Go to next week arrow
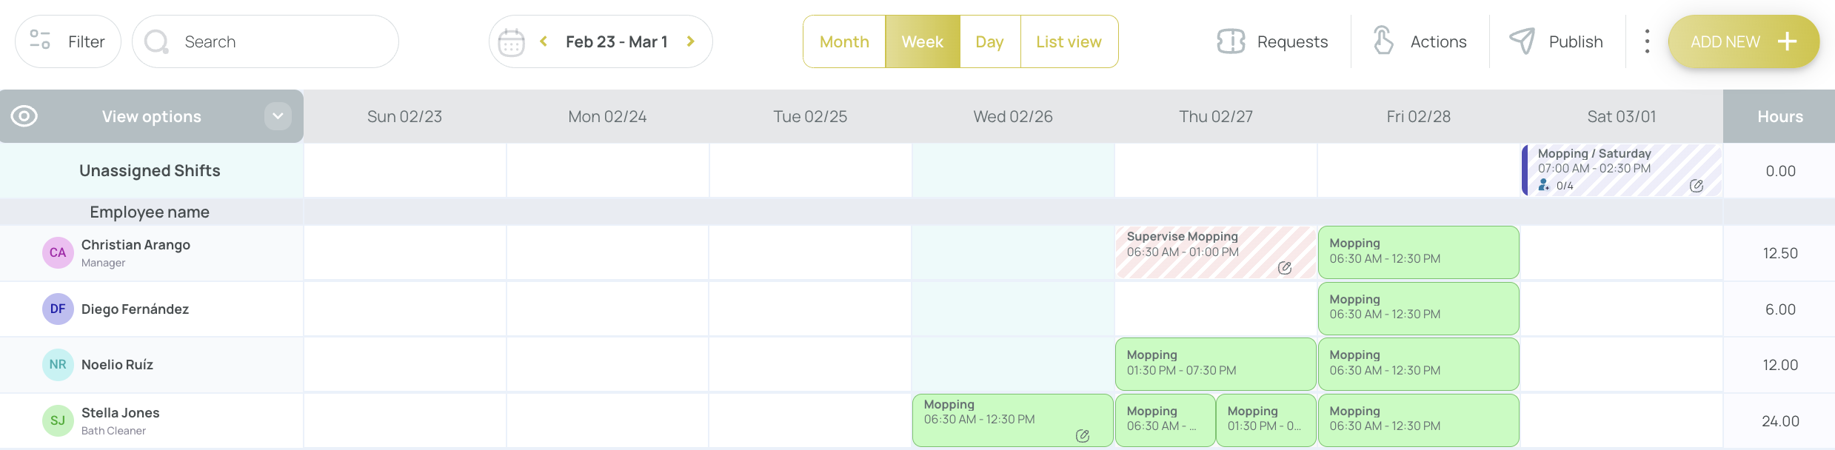 [x=690, y=41]
